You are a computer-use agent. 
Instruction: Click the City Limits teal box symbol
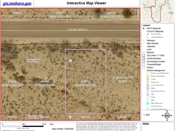(x=144, y=56)
